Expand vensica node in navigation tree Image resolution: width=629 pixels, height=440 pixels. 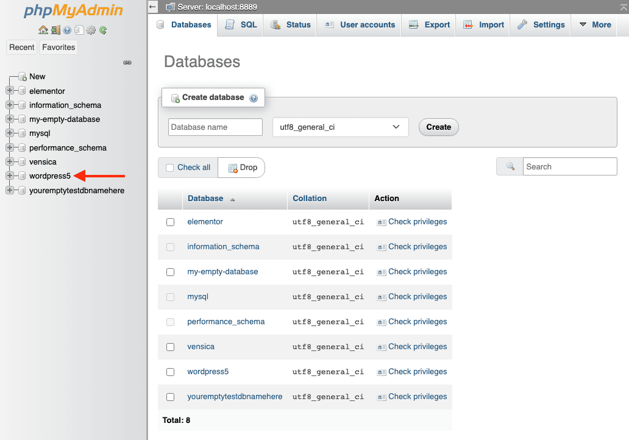[10, 161]
